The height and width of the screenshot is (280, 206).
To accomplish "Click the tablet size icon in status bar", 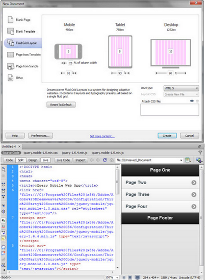I will [130, 277].
